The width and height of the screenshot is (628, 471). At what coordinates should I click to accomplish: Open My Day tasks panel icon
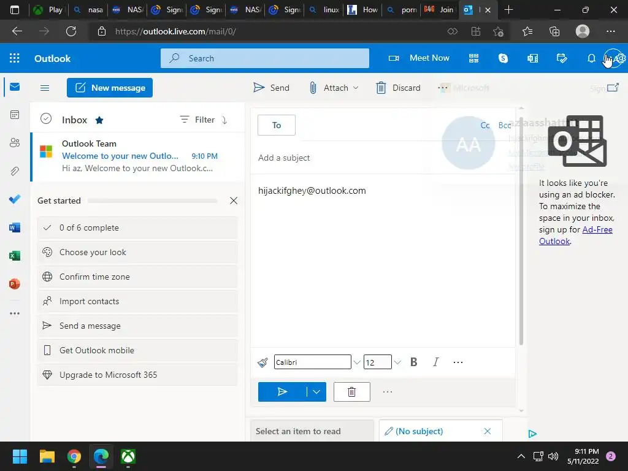[x=562, y=58]
